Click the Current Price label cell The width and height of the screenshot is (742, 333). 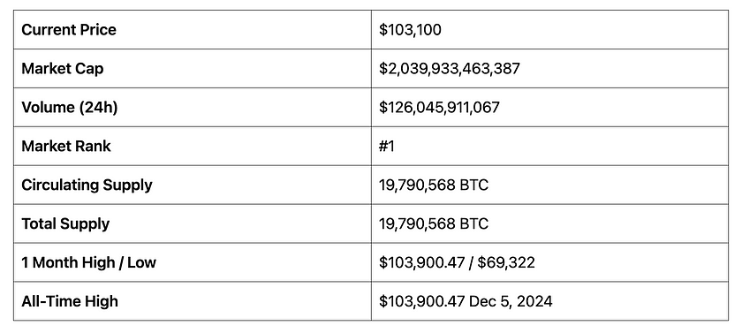click(193, 30)
